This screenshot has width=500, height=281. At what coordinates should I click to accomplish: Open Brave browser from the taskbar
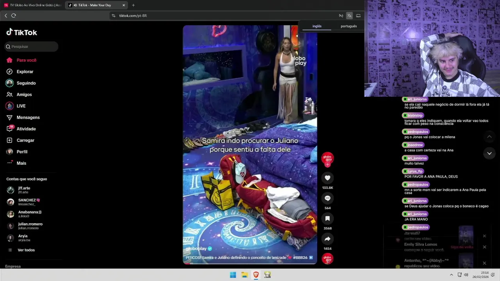pyautogui.click(x=256, y=275)
